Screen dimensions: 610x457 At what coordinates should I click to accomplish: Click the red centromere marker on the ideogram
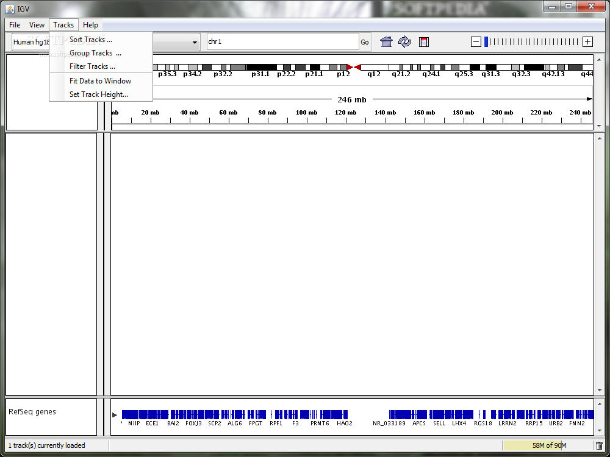point(354,67)
